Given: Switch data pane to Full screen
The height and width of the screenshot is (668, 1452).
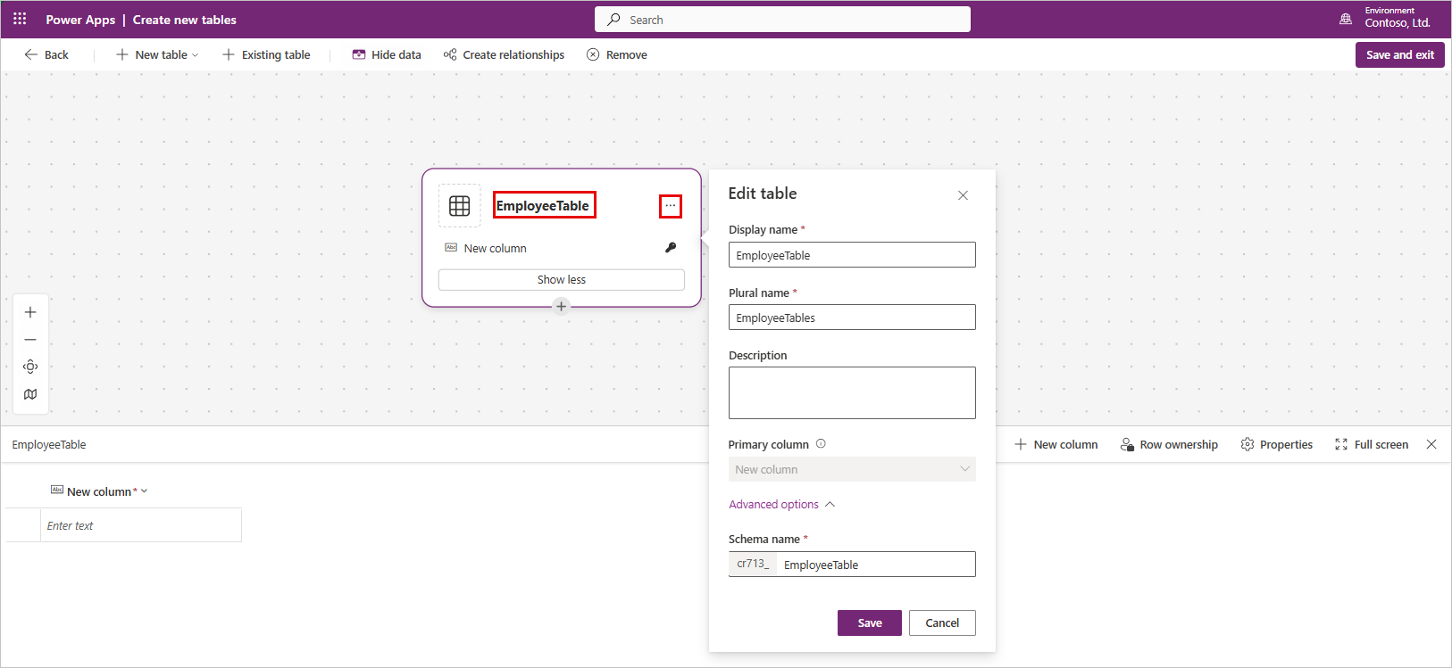Looking at the screenshot, I should [1372, 444].
